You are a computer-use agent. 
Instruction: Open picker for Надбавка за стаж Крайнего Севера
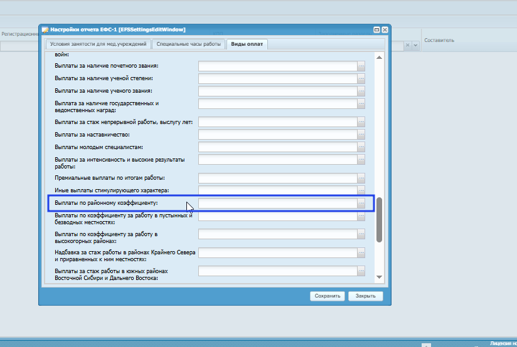361,252
